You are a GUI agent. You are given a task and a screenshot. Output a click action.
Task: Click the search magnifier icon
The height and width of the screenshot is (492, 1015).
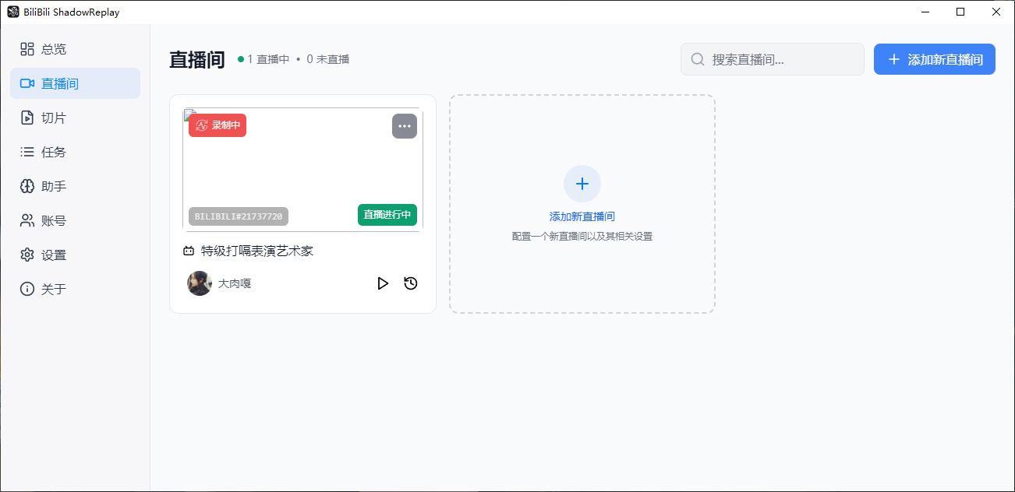[x=697, y=59]
